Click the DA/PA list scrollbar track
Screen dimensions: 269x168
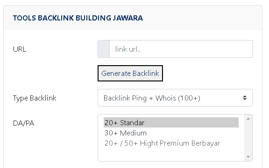(248, 138)
